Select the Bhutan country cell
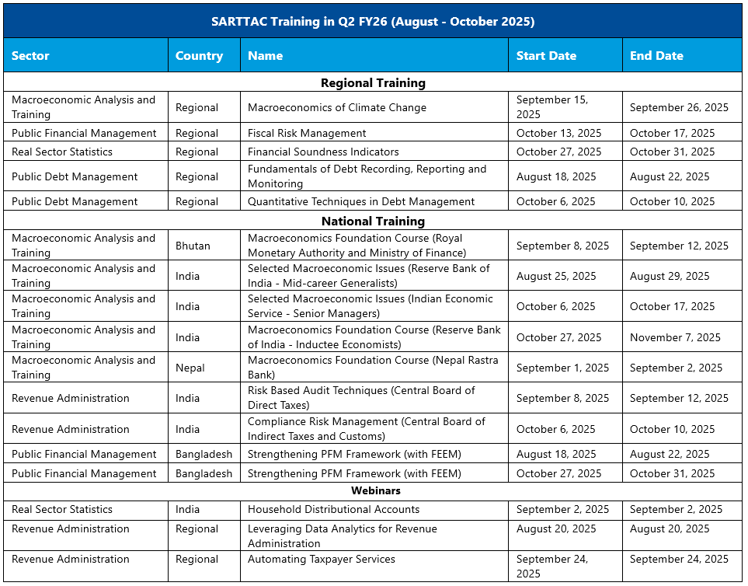The width and height of the screenshot is (748, 586). [193, 246]
